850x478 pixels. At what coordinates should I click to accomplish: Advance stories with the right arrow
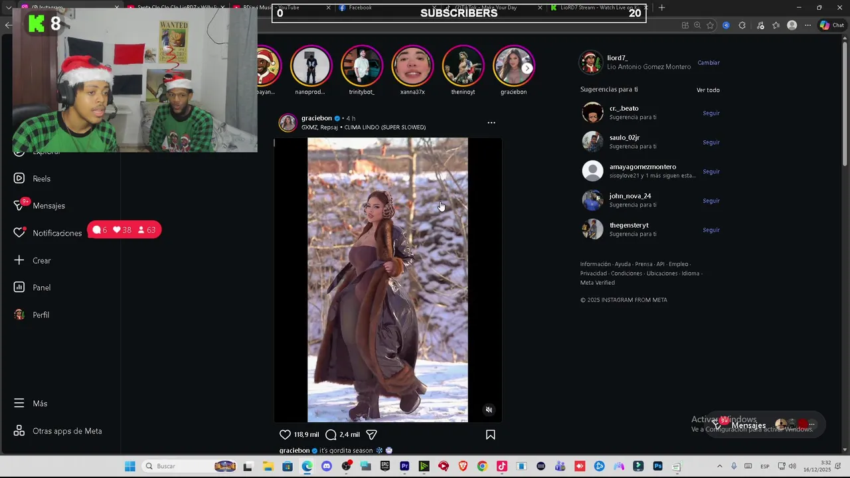pyautogui.click(x=527, y=68)
